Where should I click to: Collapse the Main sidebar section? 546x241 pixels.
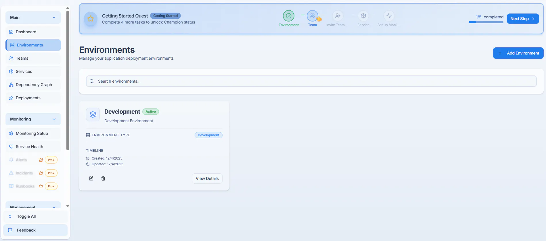click(33, 18)
